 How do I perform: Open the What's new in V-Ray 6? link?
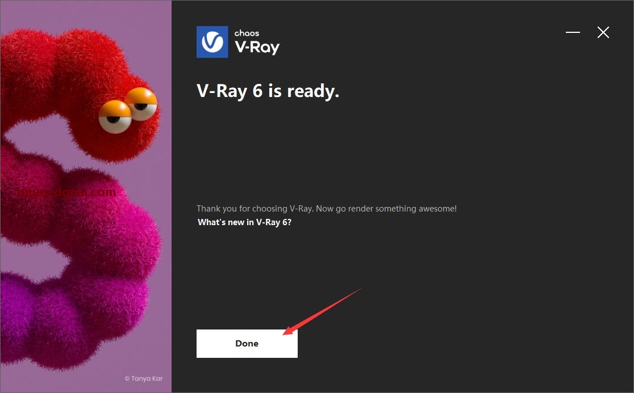pos(245,222)
